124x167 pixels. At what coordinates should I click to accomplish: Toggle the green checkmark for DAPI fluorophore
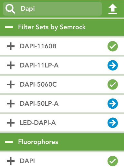[x=113, y=161]
